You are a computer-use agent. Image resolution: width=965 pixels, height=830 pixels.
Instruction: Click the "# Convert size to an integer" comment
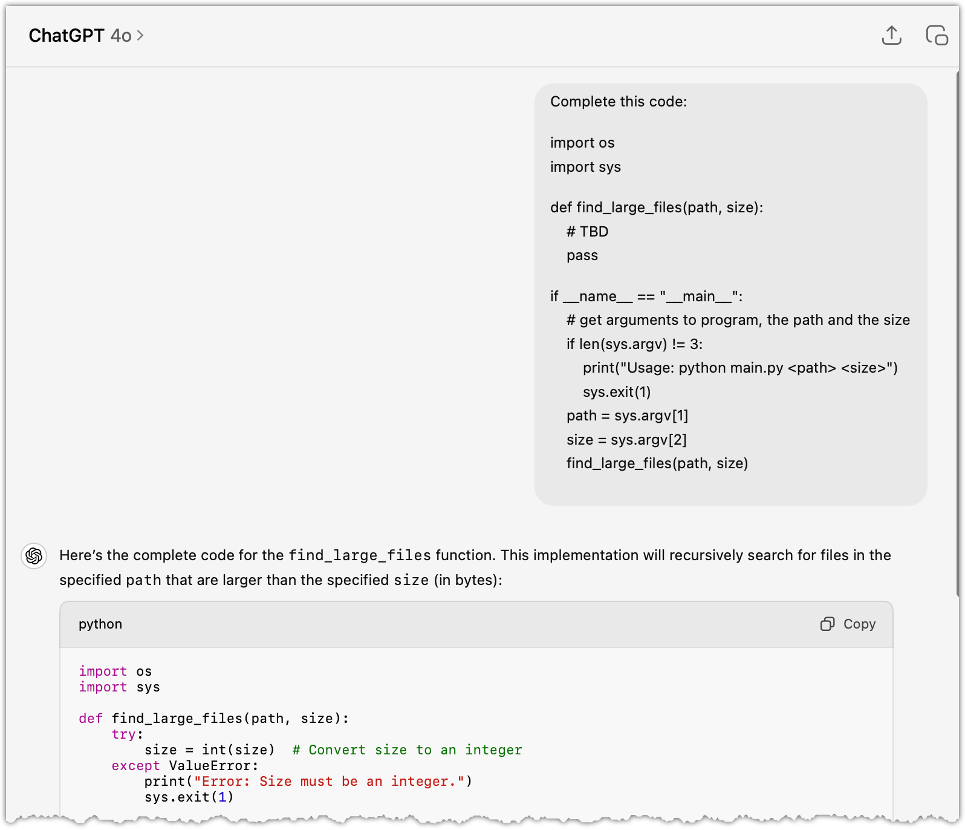click(x=407, y=750)
